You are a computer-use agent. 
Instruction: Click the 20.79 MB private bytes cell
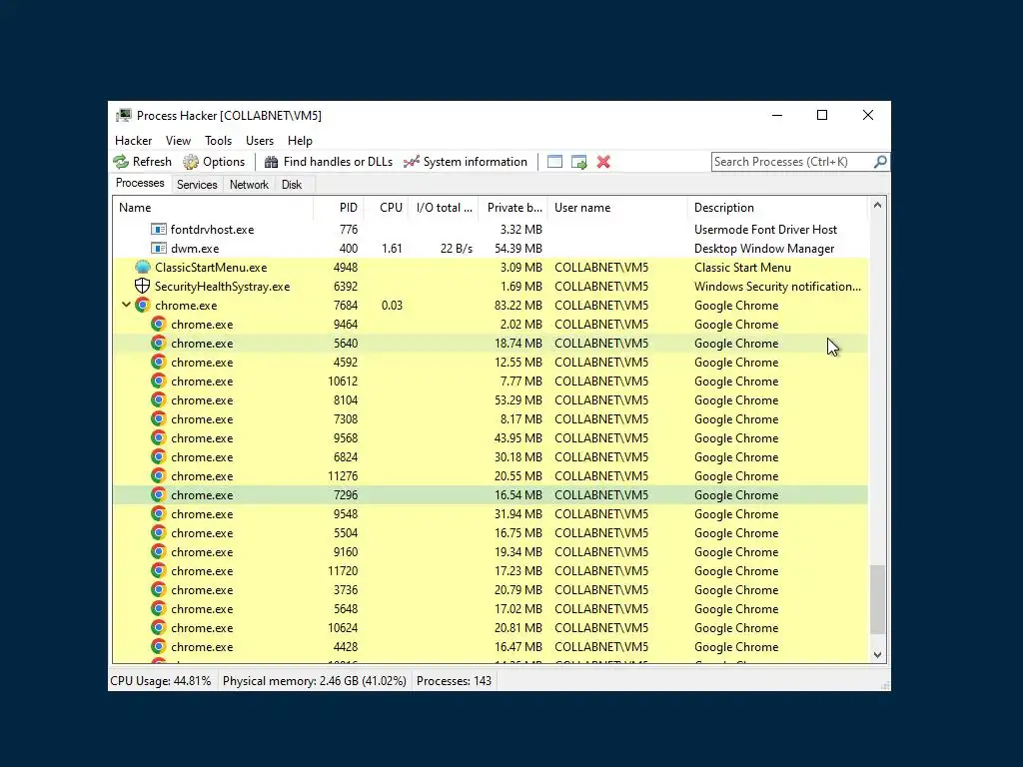(x=518, y=589)
